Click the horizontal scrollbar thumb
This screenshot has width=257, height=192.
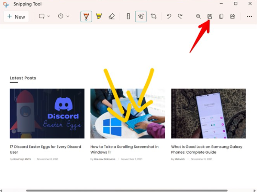pyautogui.click(x=127, y=191)
